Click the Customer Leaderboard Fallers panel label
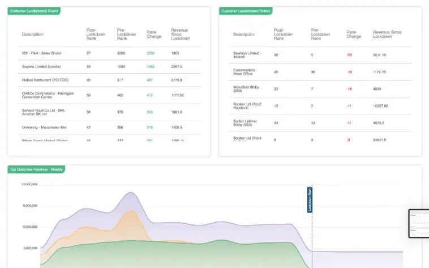429x268 pixels. tap(245, 11)
